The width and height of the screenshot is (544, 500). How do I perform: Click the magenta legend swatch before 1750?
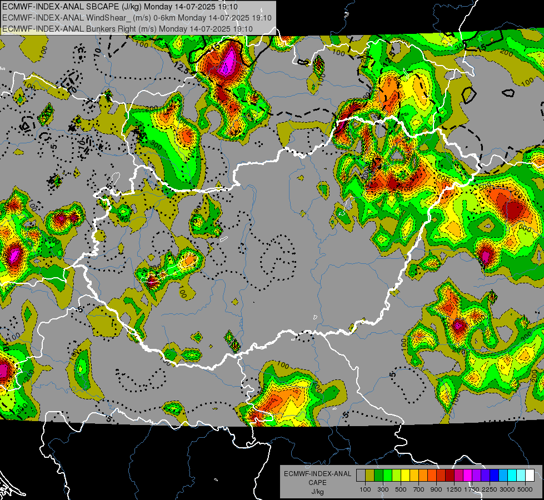point(468,475)
